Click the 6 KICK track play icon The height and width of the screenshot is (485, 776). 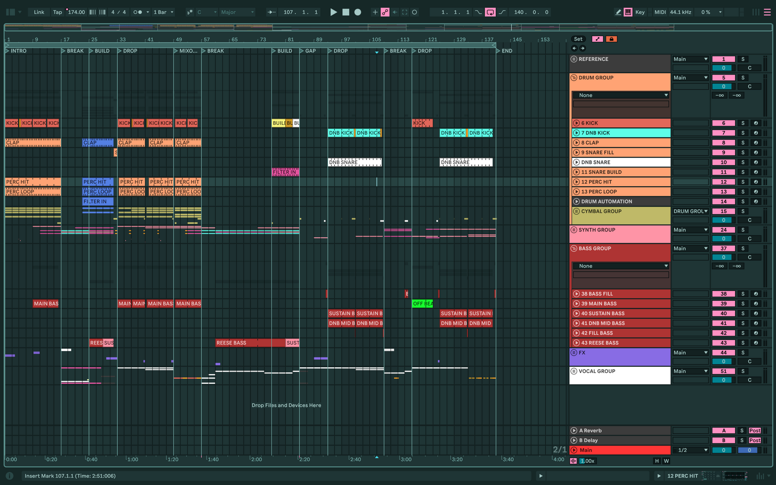pyautogui.click(x=576, y=123)
